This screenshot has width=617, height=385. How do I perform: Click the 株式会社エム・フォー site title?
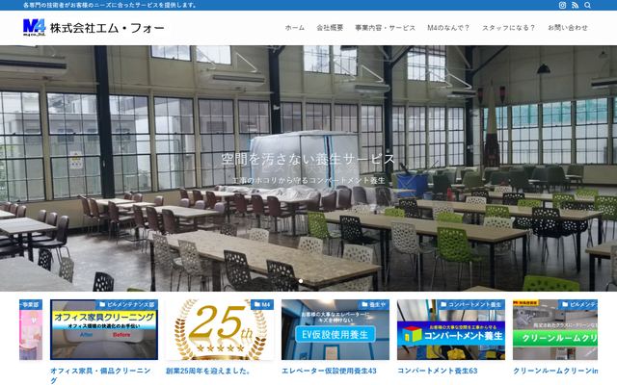point(107,28)
